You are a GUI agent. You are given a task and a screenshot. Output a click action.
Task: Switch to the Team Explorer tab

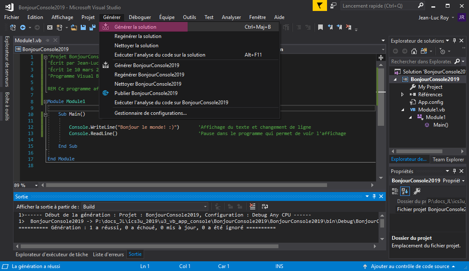coord(448,159)
